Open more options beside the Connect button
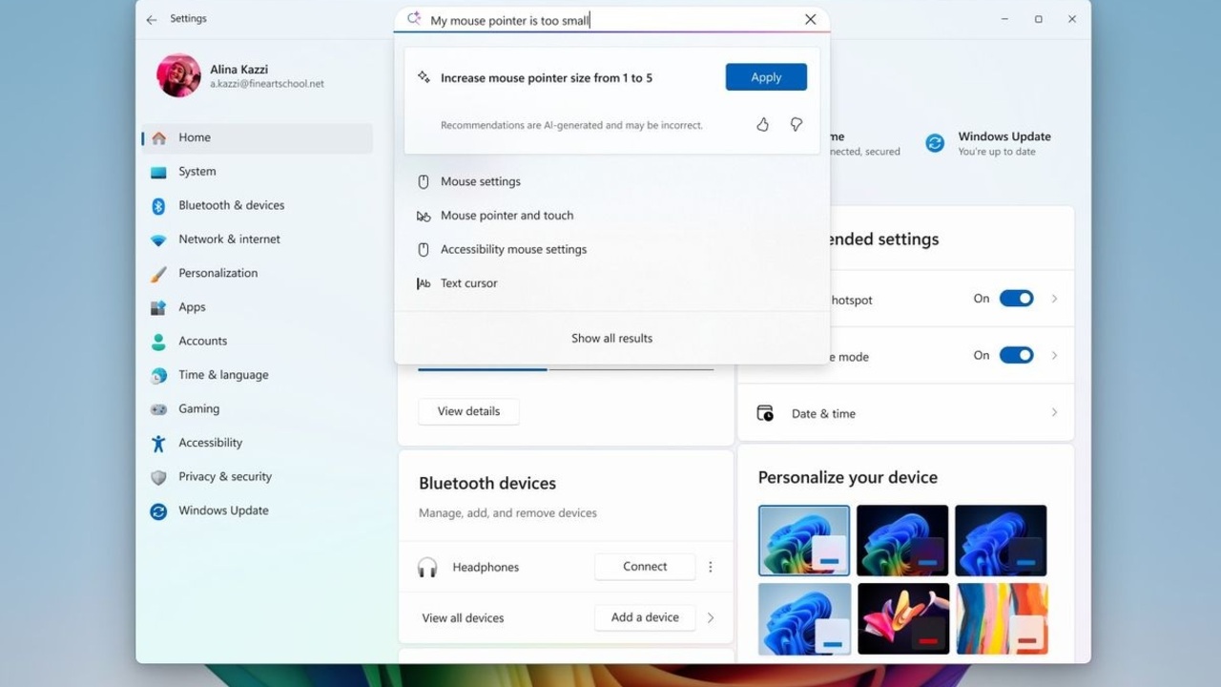The height and width of the screenshot is (687, 1221). tap(710, 566)
